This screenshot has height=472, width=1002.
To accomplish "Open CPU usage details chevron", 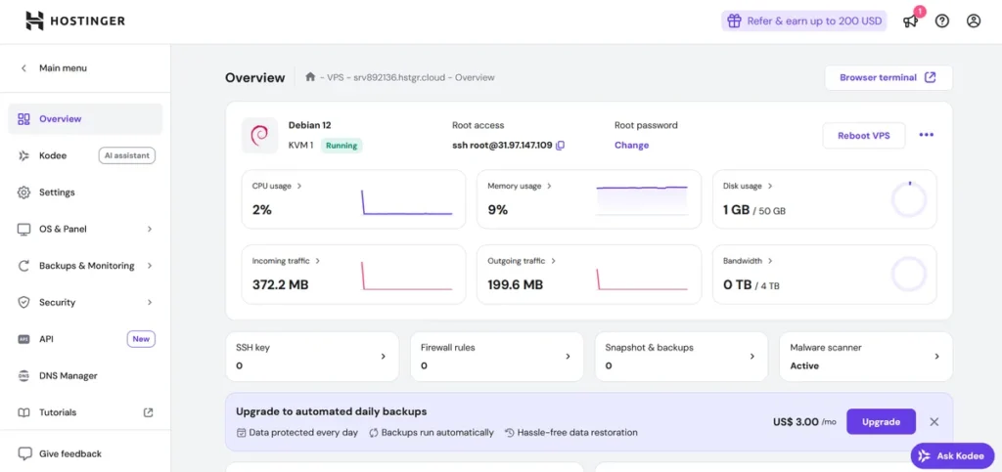I will pyautogui.click(x=299, y=187).
